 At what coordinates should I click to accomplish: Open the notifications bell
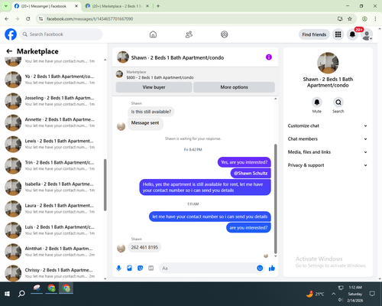(x=352, y=34)
